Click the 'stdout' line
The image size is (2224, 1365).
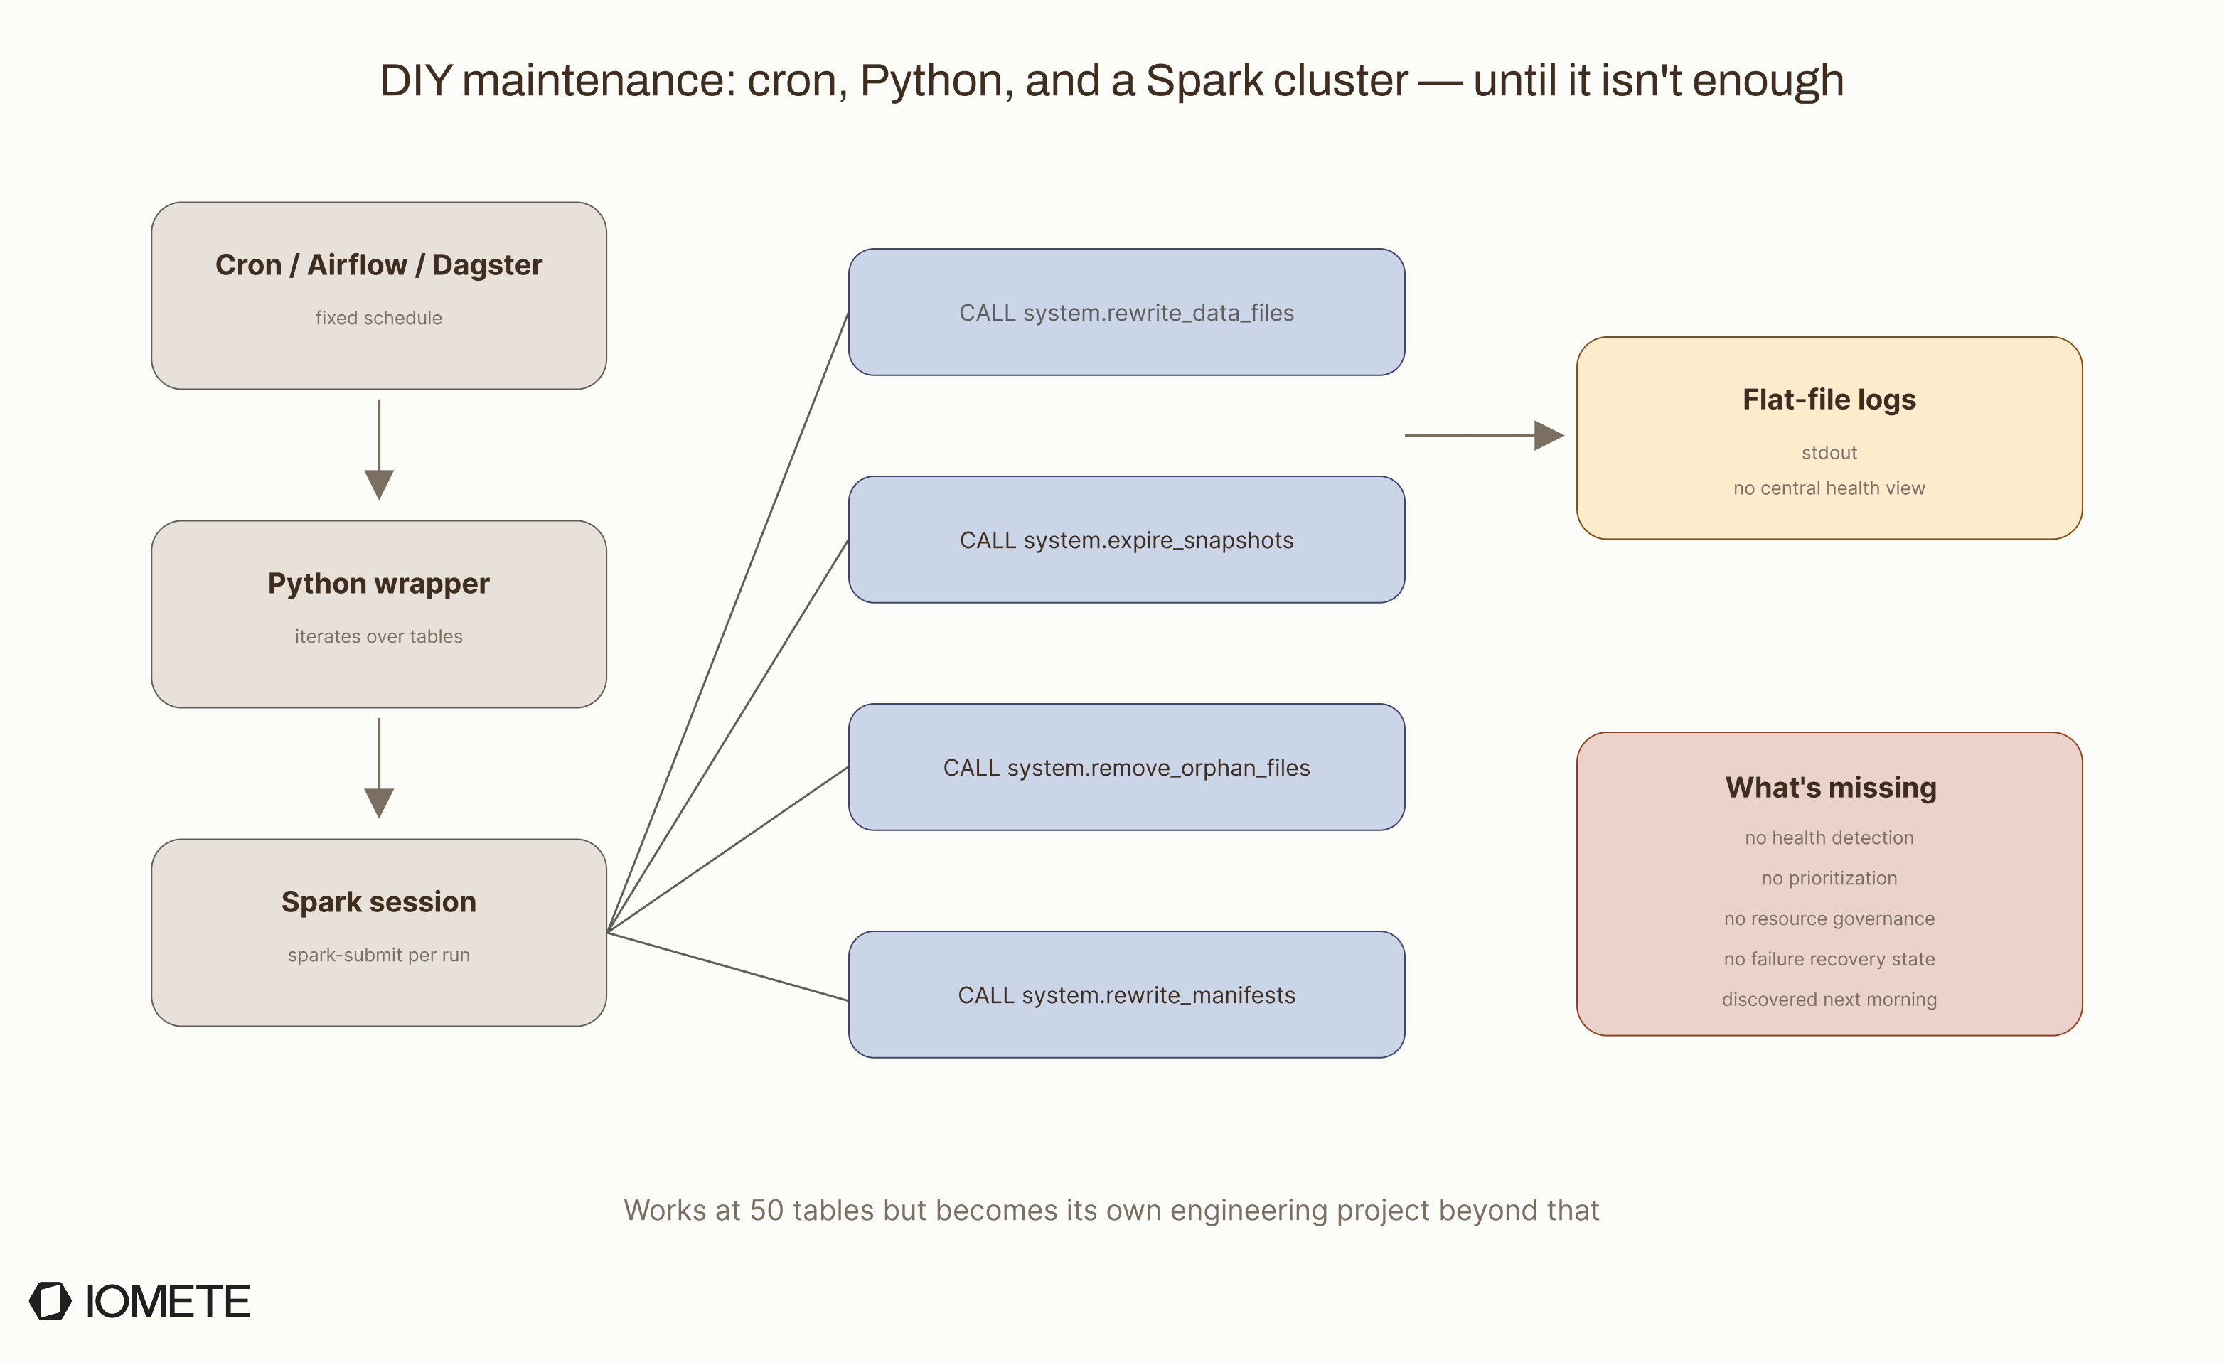pyautogui.click(x=1829, y=452)
